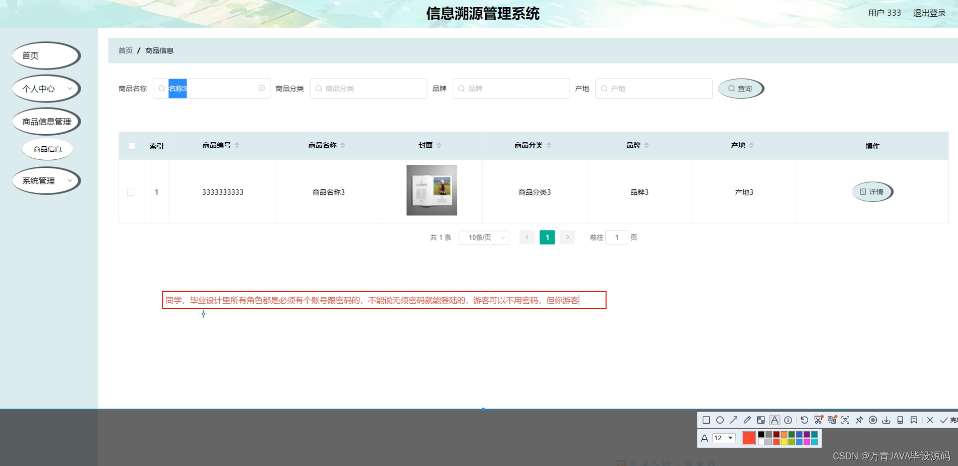Select the pencil drawing tool
This screenshot has width=958, height=466.
click(x=747, y=420)
